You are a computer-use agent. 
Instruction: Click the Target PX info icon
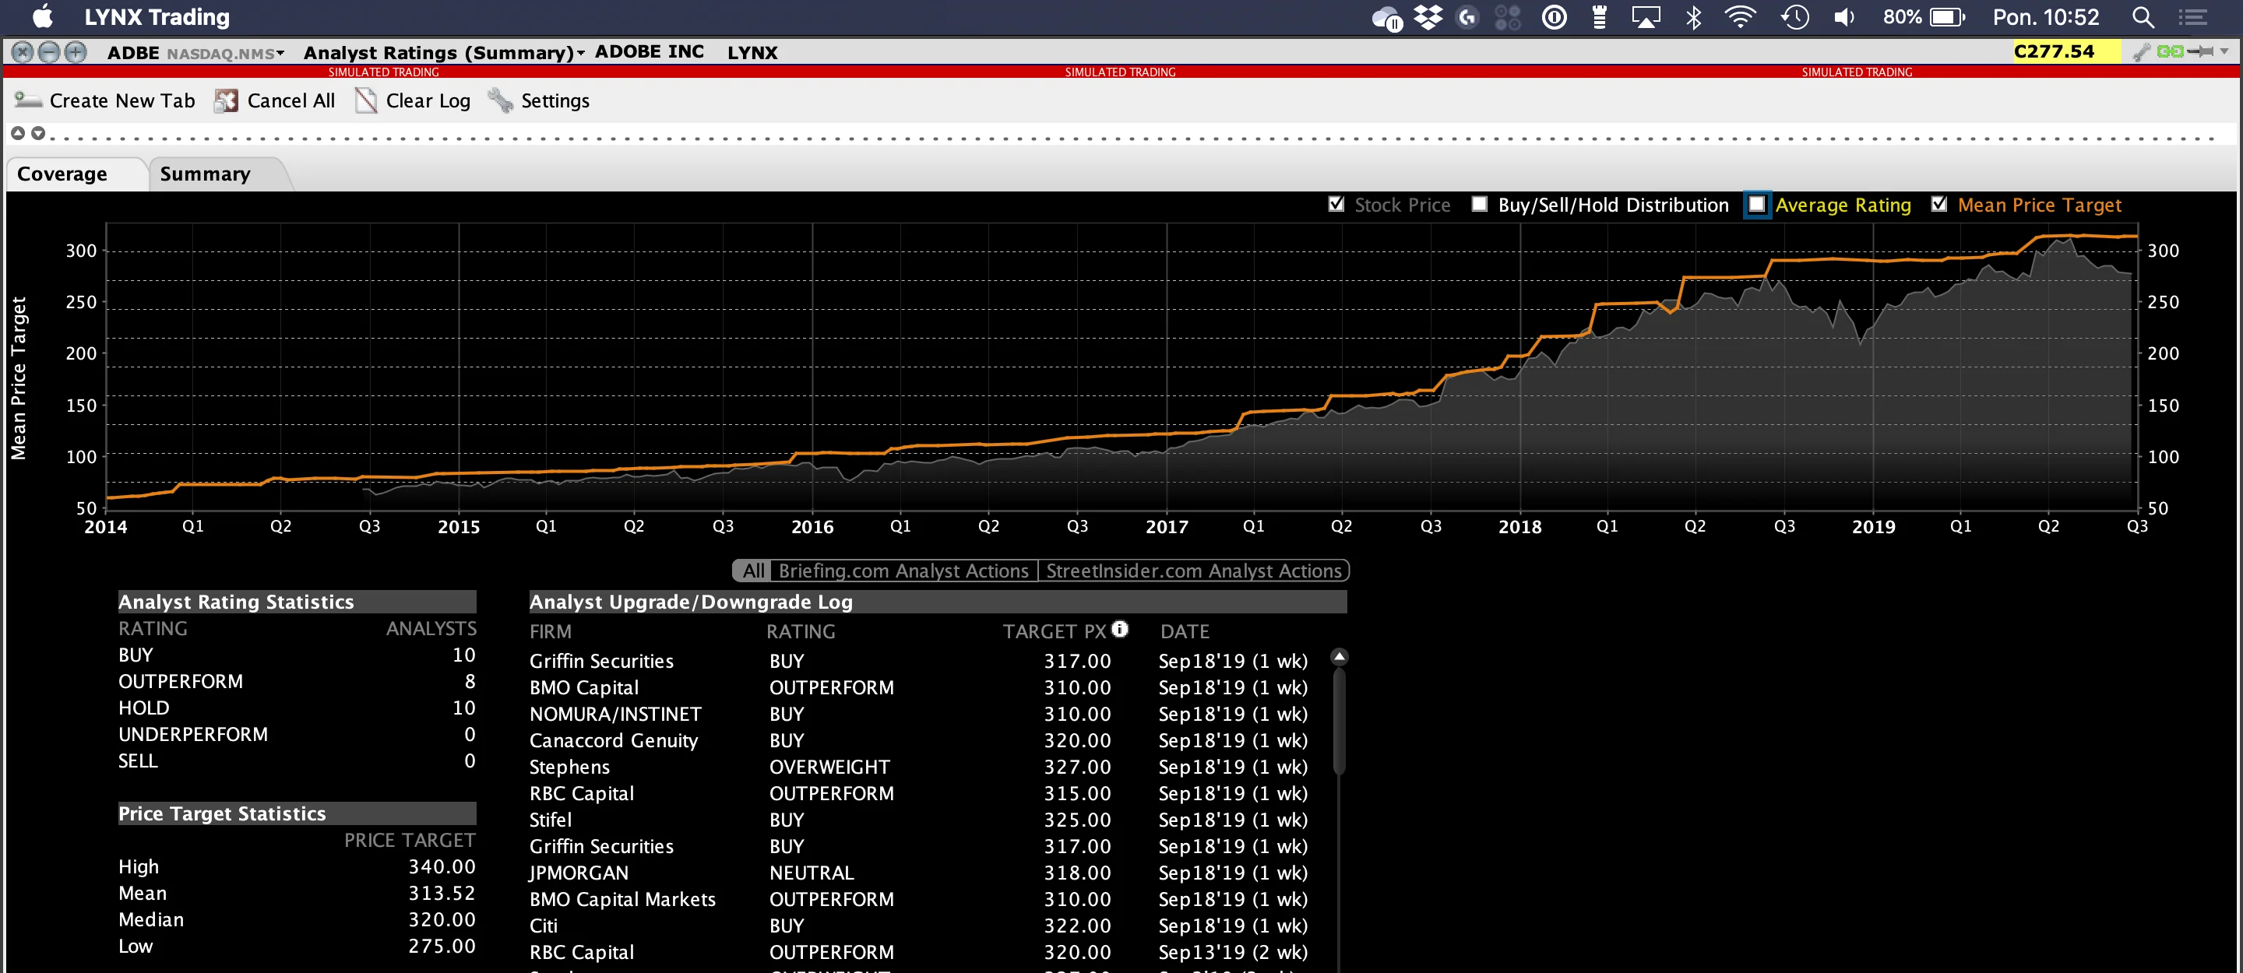(x=1120, y=629)
